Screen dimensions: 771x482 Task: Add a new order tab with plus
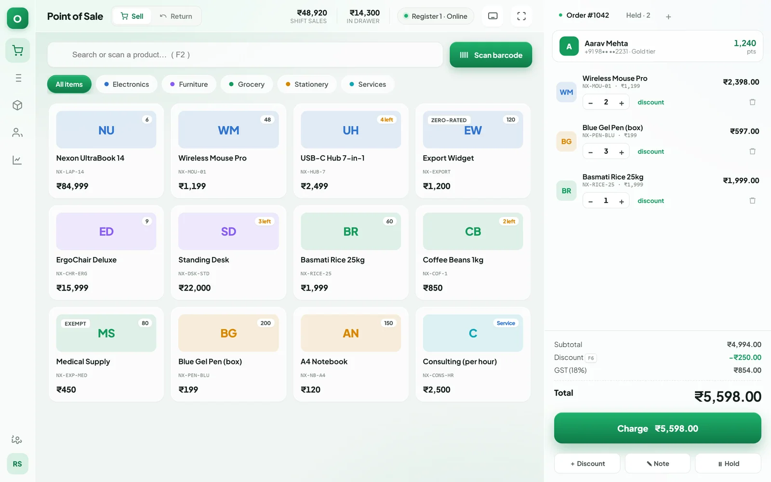[668, 17]
